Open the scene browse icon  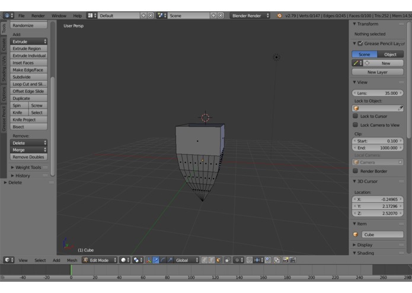(162, 15)
